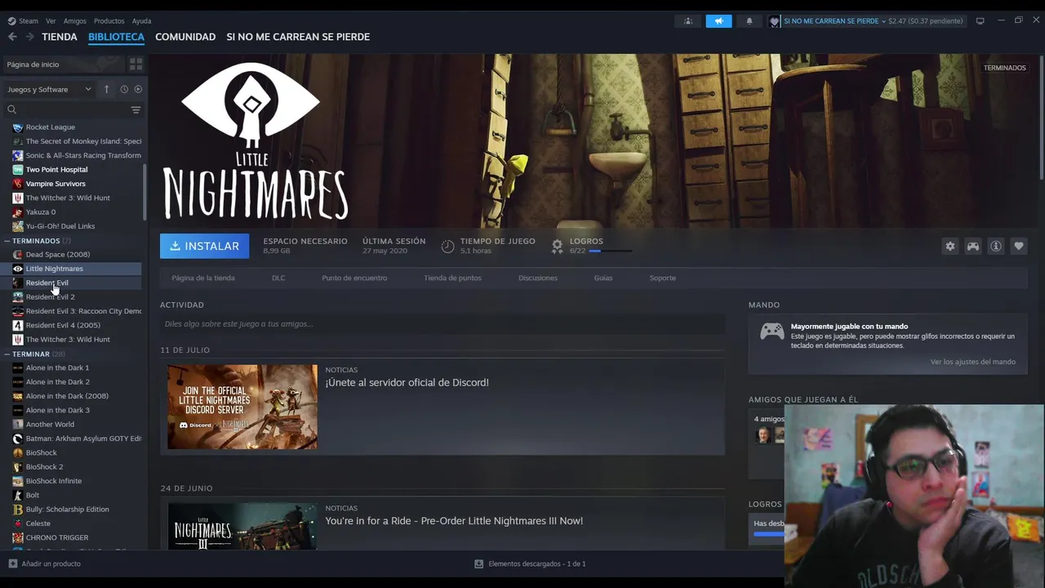Open the Ayuda menu
The image size is (1045, 588).
[x=141, y=21]
